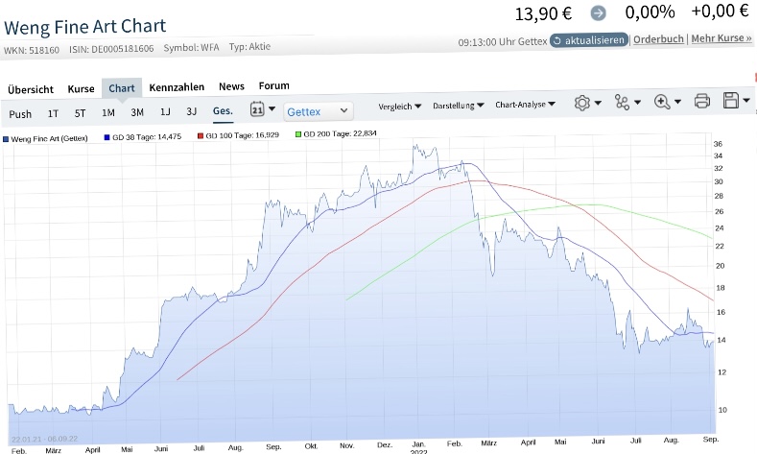Select the 1J timeframe
This screenshot has width=757, height=454.
165,112
